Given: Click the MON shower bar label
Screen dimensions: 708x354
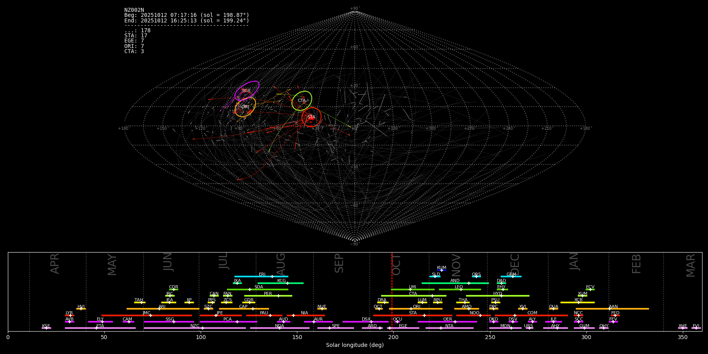Looking at the screenshot, I should pos(505,326).
